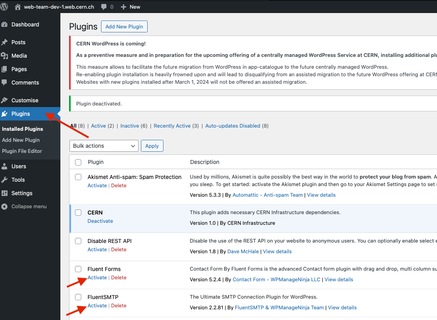Activate the Disable REST API plugin
The height and width of the screenshot is (320, 437).
click(97, 249)
